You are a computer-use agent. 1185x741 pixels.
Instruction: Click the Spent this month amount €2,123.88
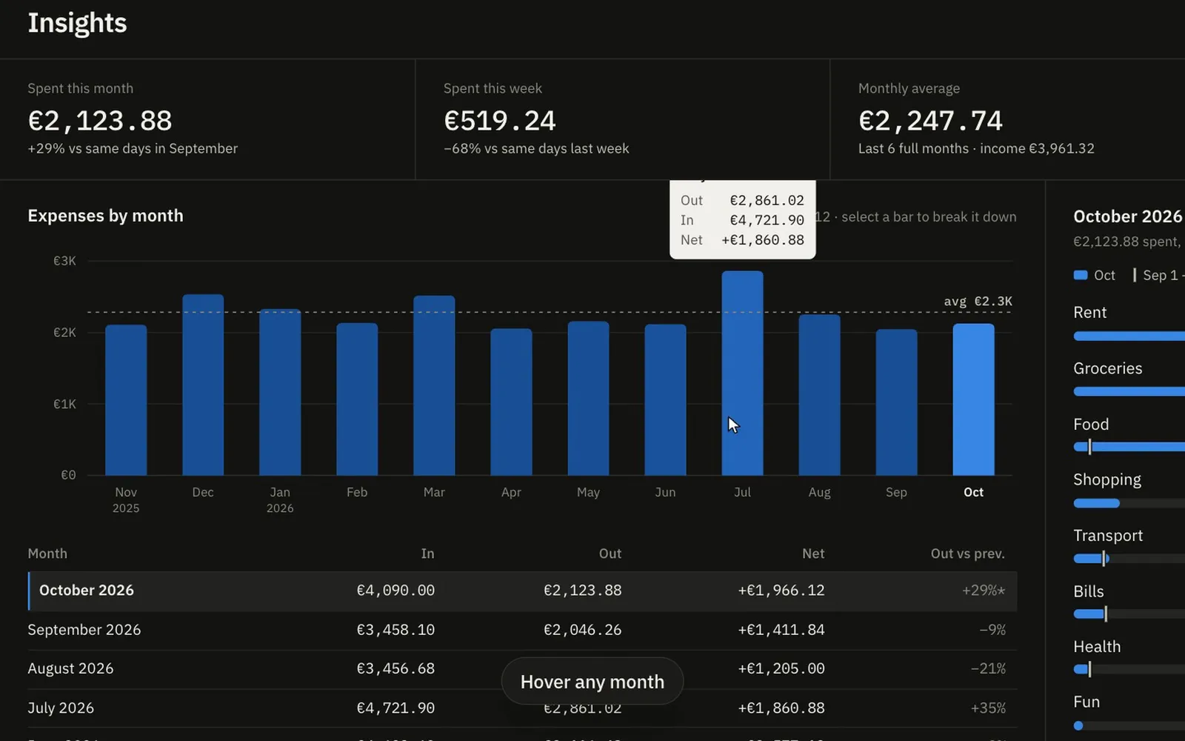100,120
